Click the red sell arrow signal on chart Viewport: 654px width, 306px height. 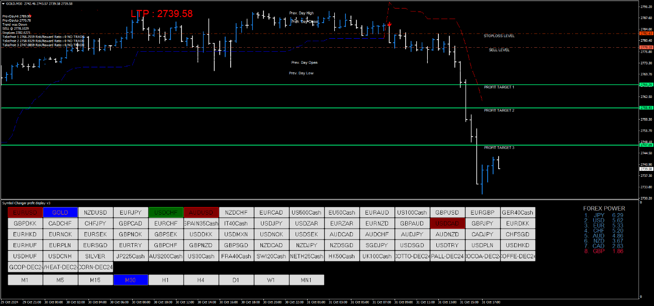click(390, 24)
